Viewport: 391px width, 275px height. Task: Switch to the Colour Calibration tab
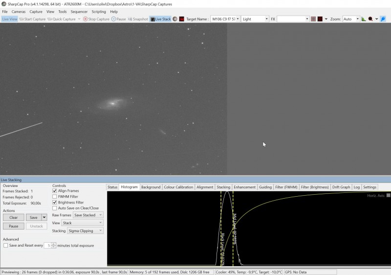[178, 187]
